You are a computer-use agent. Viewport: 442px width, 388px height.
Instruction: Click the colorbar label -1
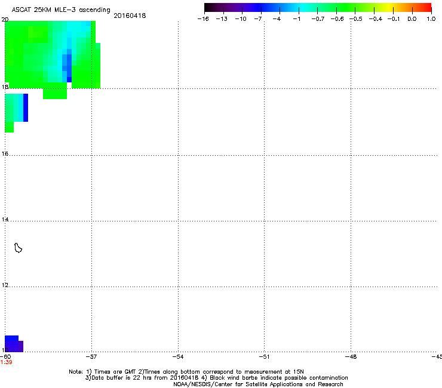296,19
